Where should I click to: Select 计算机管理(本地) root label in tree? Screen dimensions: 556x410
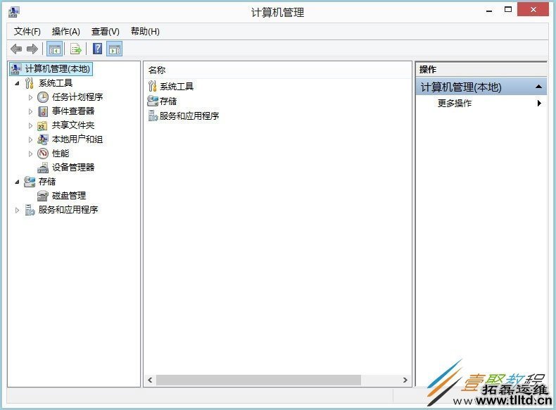pos(58,69)
